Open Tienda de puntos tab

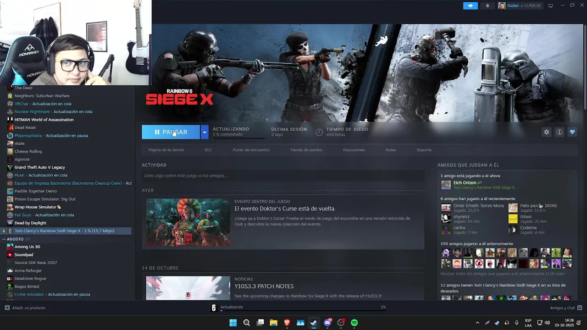click(x=306, y=150)
